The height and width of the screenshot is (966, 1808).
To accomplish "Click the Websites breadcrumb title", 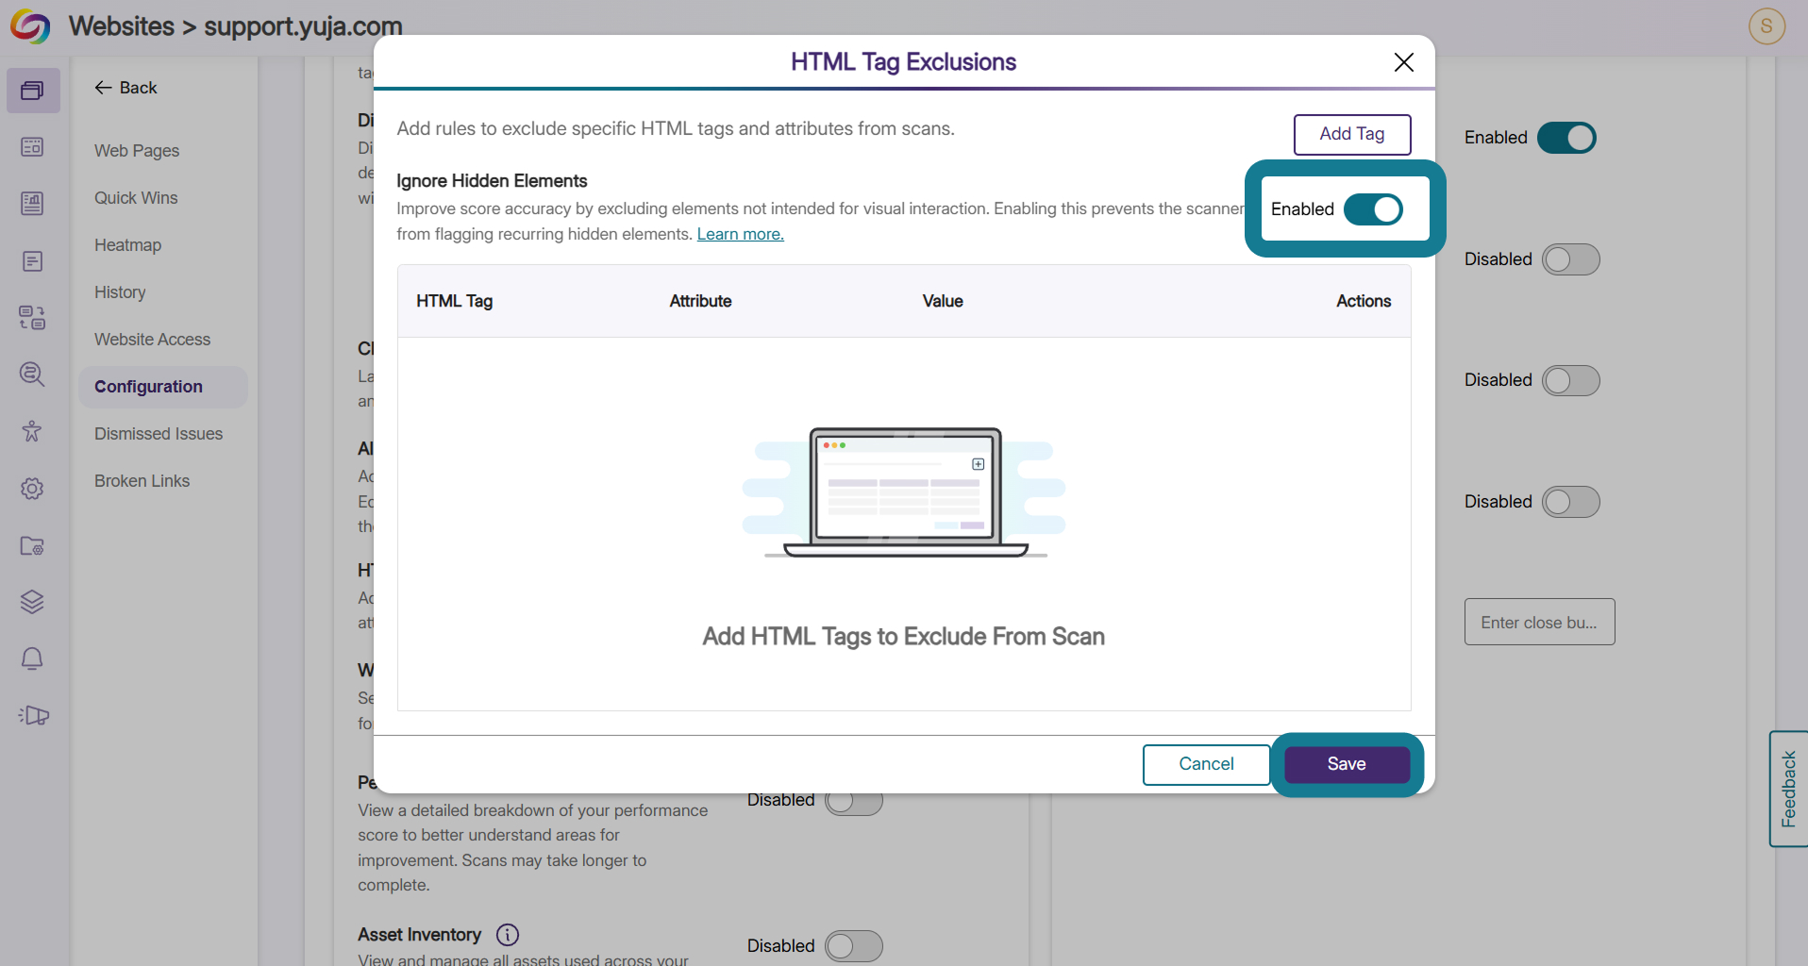I will click(121, 26).
